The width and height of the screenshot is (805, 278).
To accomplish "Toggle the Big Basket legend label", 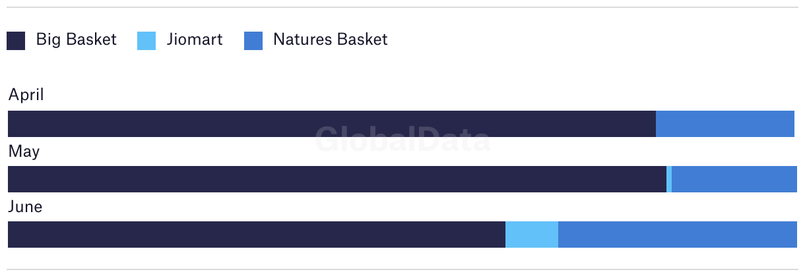I will 76,40.
